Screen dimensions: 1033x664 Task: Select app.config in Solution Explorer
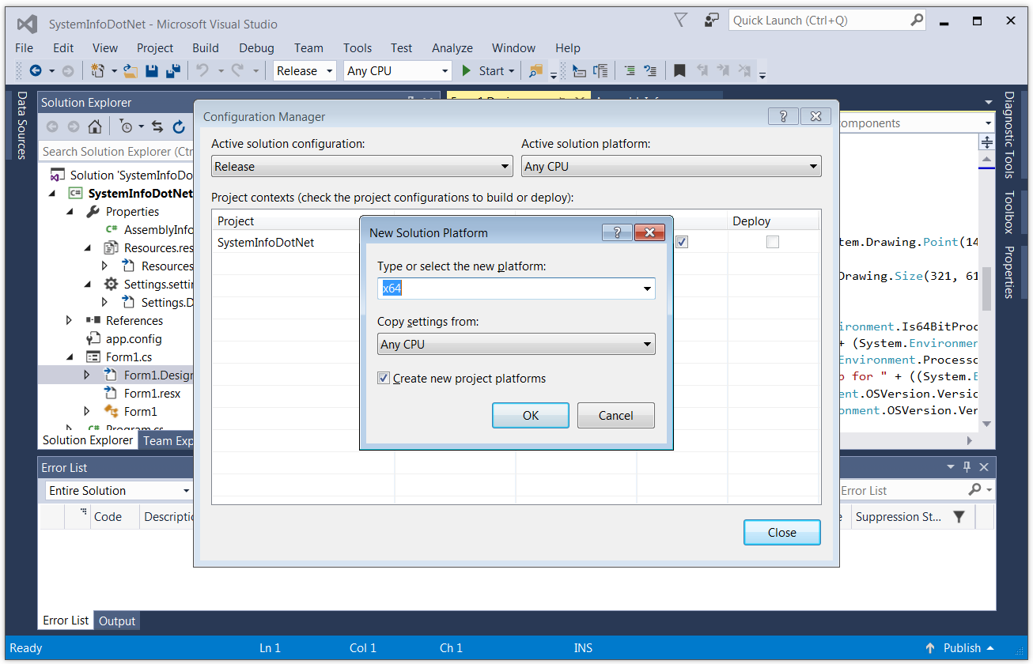(134, 339)
